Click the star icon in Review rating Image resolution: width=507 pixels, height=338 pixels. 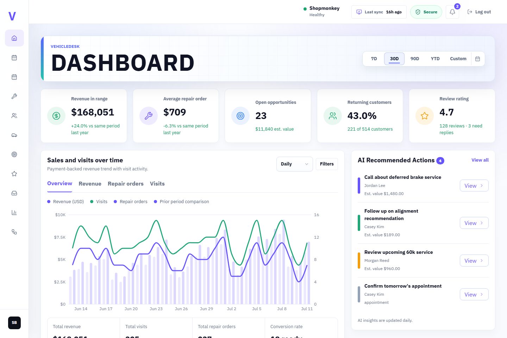425,116
